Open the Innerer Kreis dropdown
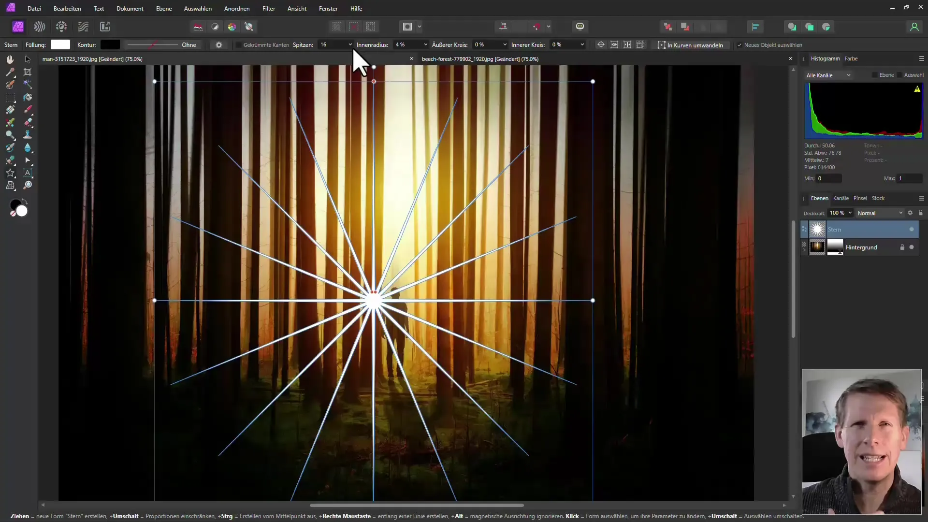The width and height of the screenshot is (928, 522). click(x=582, y=44)
